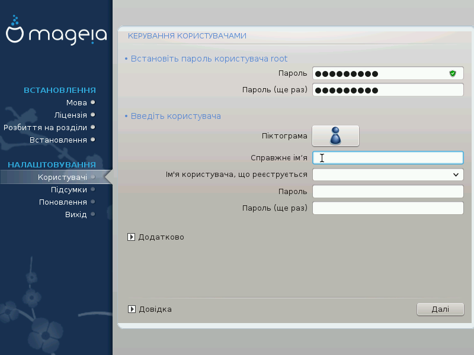Screen dimensions: 474x355
Task: Click the user Пароль (ще раз) field
Action: pos(387,208)
